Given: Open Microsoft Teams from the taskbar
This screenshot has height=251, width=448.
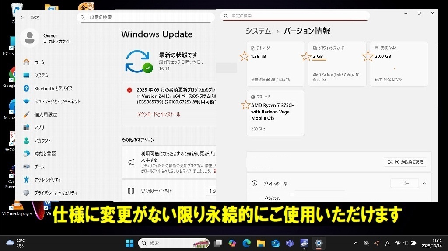Looking at the screenshot, I should coord(290,243).
